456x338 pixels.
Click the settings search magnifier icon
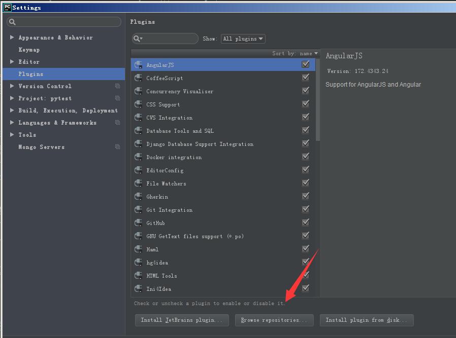(12, 22)
